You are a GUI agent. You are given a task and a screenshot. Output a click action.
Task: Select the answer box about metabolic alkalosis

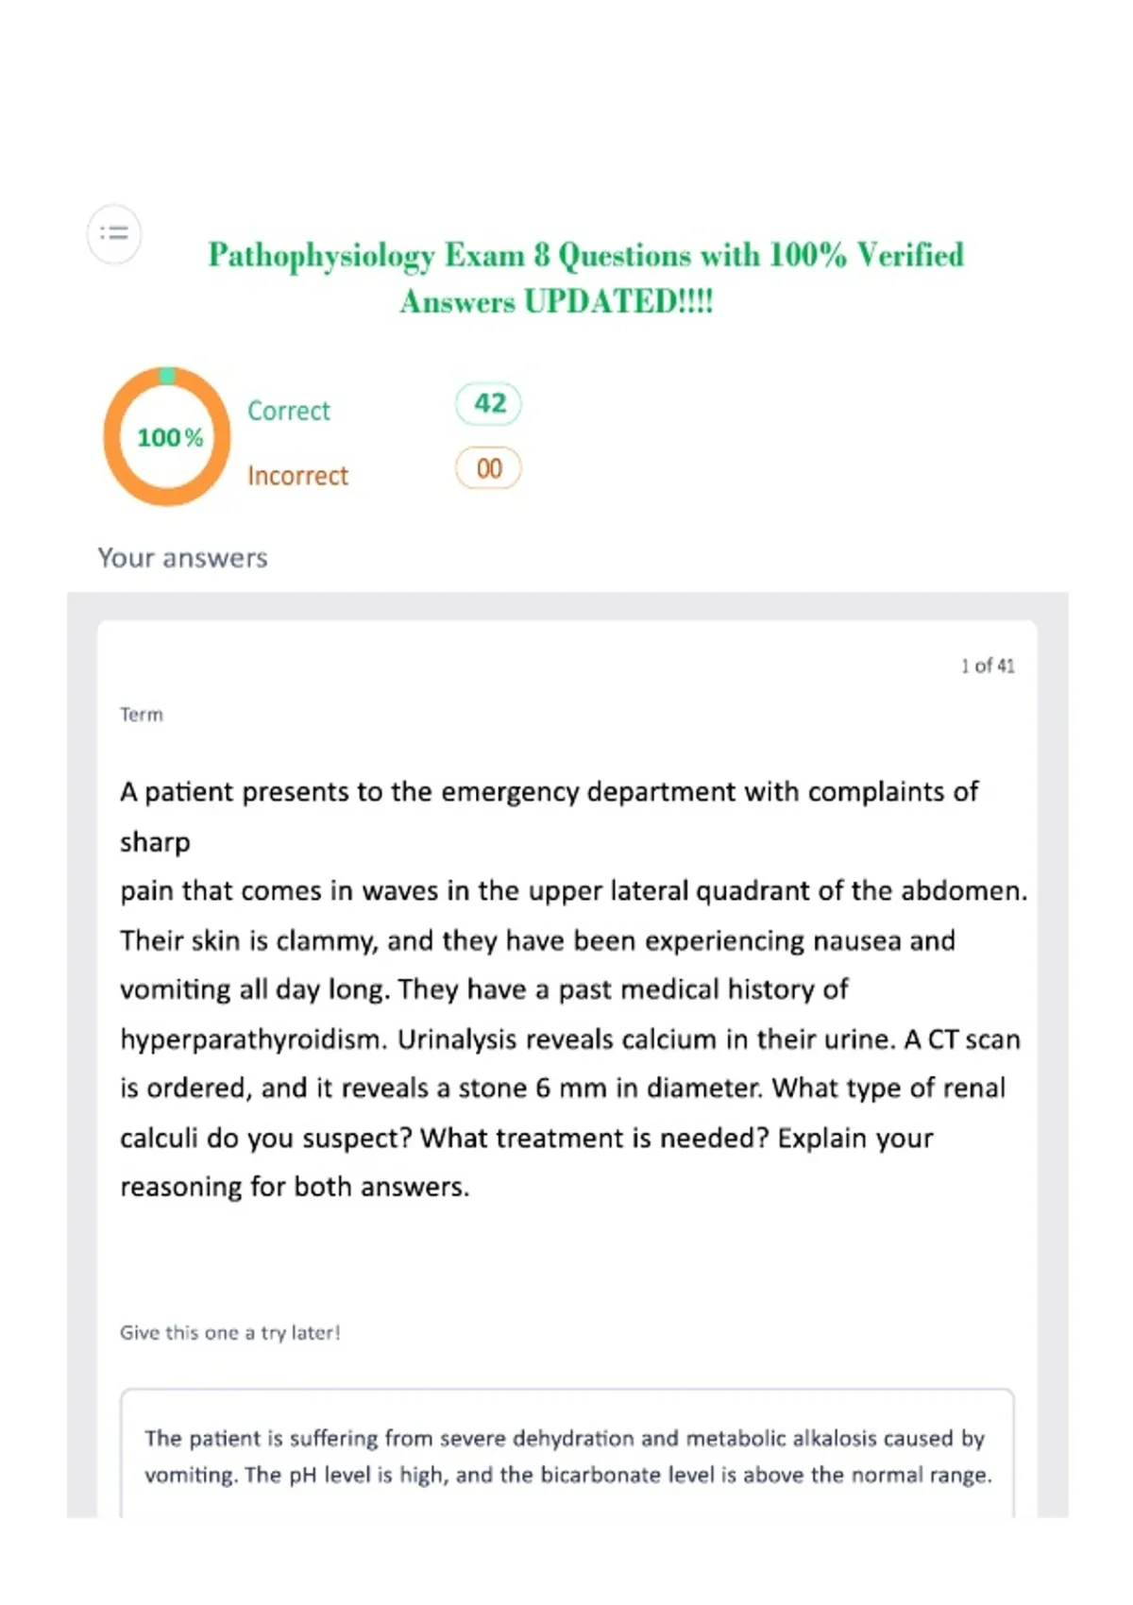[567, 1454]
